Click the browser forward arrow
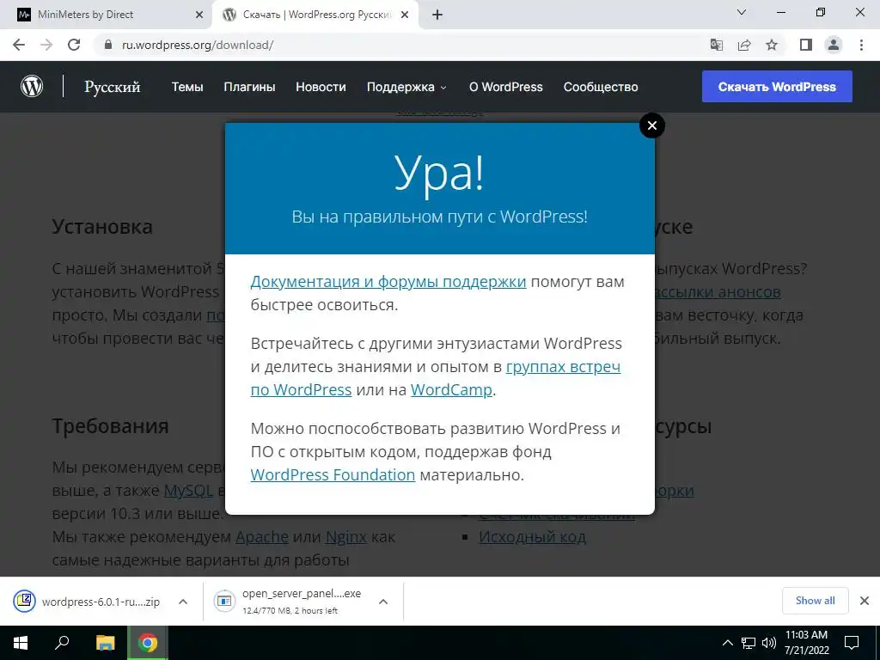 [46, 45]
